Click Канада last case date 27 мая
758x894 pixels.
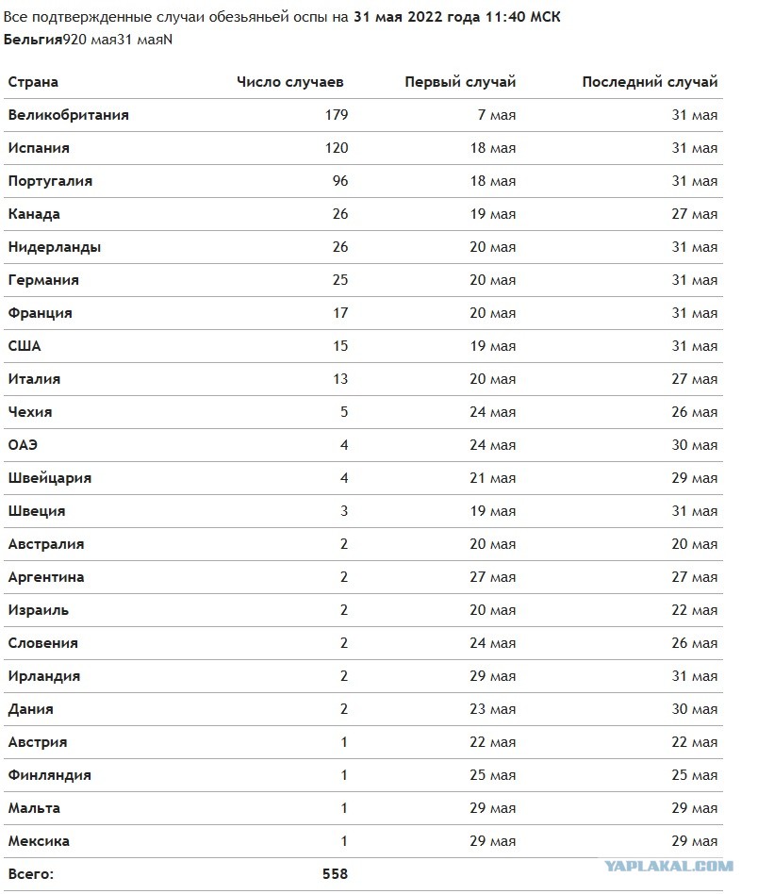click(x=694, y=214)
